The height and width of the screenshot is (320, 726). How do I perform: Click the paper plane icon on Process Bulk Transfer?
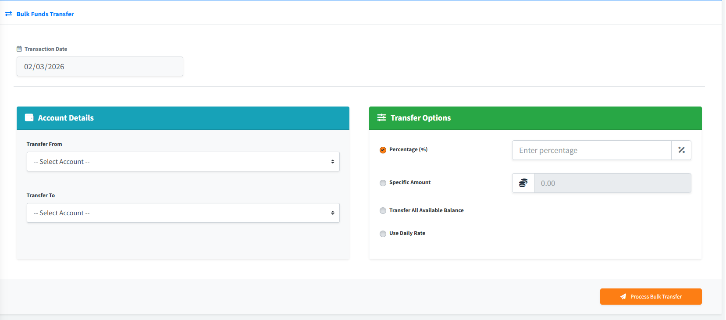[623, 297]
